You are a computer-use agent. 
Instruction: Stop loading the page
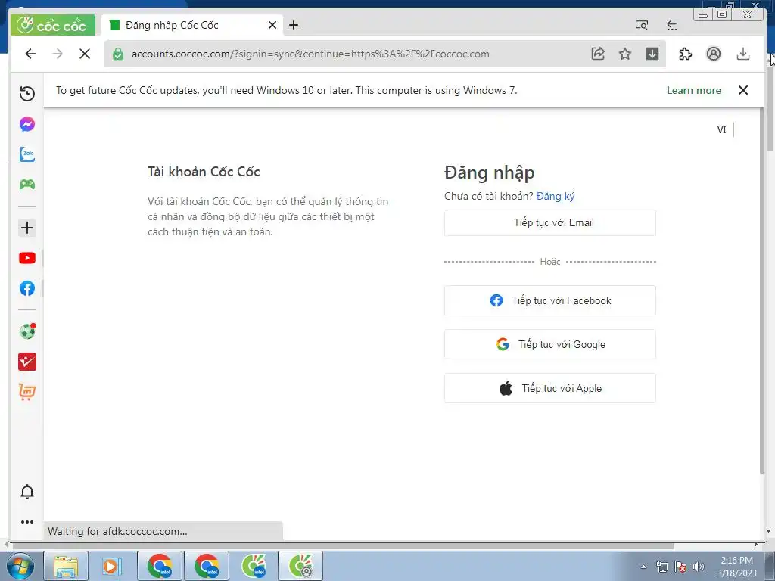point(85,54)
